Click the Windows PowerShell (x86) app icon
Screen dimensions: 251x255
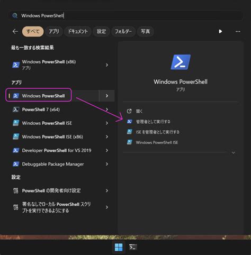click(16, 65)
